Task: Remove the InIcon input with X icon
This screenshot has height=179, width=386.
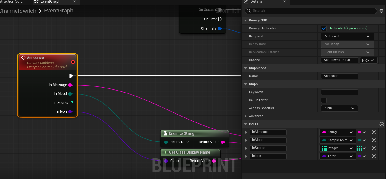Action: tap(374, 156)
